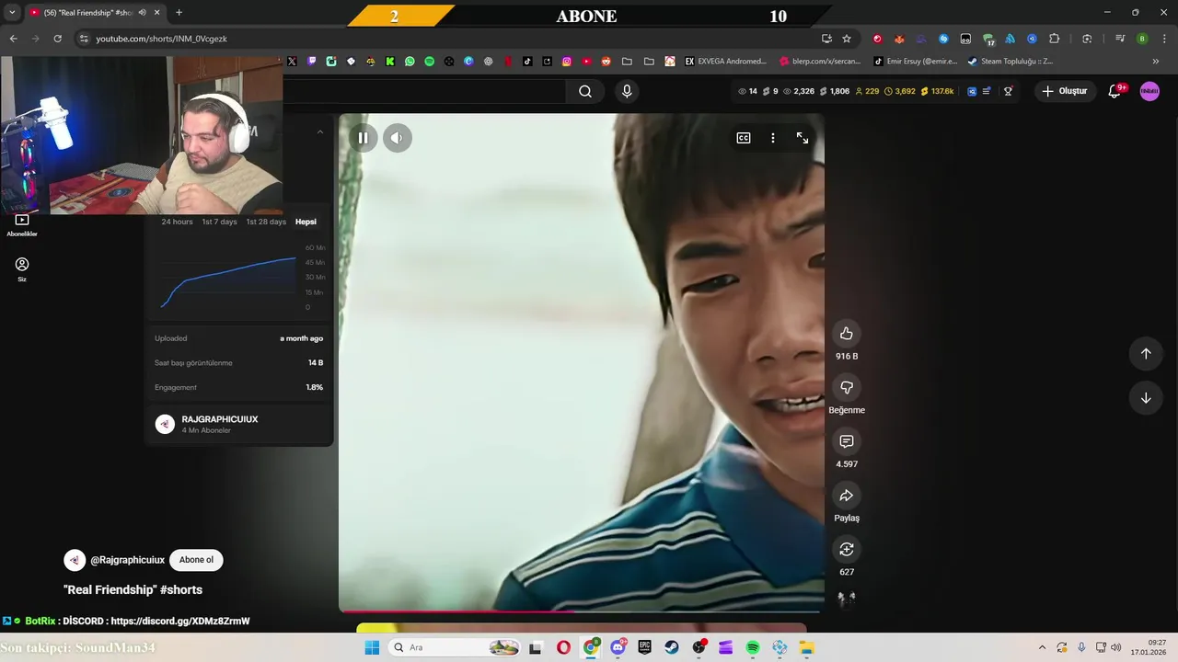Toggle closed captions on the Short
The image size is (1178, 662).
744,138
